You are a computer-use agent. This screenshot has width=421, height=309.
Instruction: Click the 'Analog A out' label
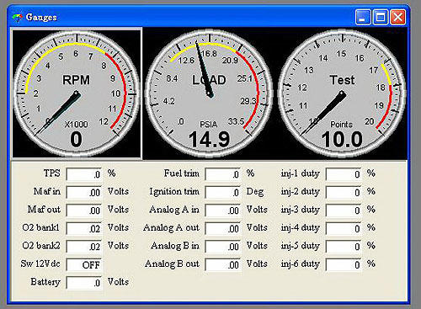pos(171,227)
